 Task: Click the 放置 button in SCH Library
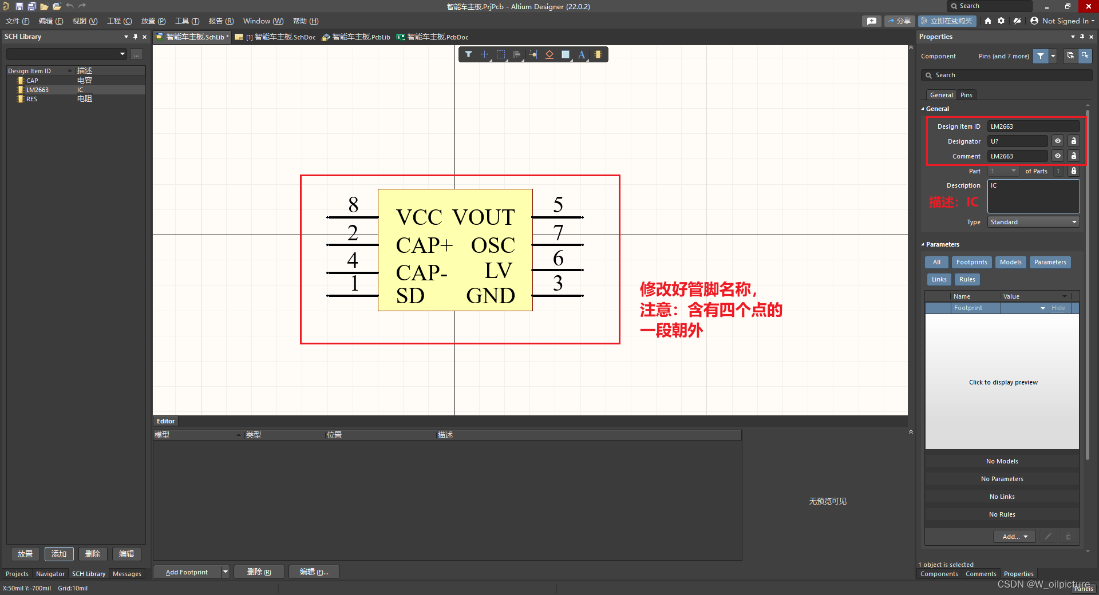(x=25, y=554)
